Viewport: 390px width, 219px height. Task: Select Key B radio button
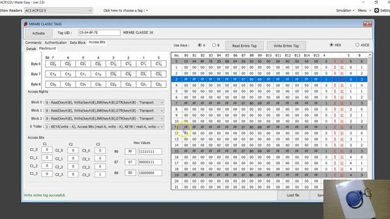pos(214,45)
